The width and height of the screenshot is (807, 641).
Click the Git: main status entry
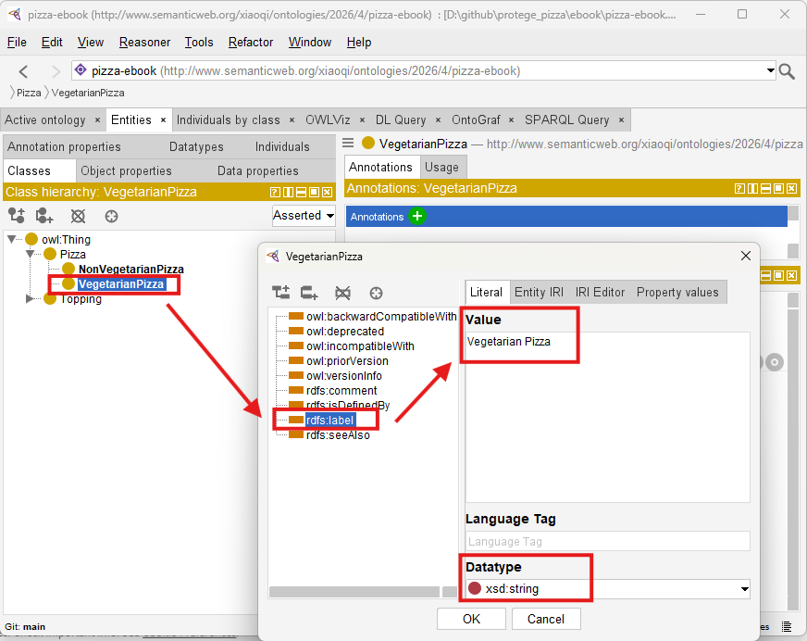25,626
